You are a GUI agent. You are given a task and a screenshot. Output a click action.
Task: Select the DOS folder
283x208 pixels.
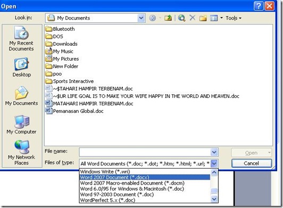pyautogui.click(x=54, y=37)
